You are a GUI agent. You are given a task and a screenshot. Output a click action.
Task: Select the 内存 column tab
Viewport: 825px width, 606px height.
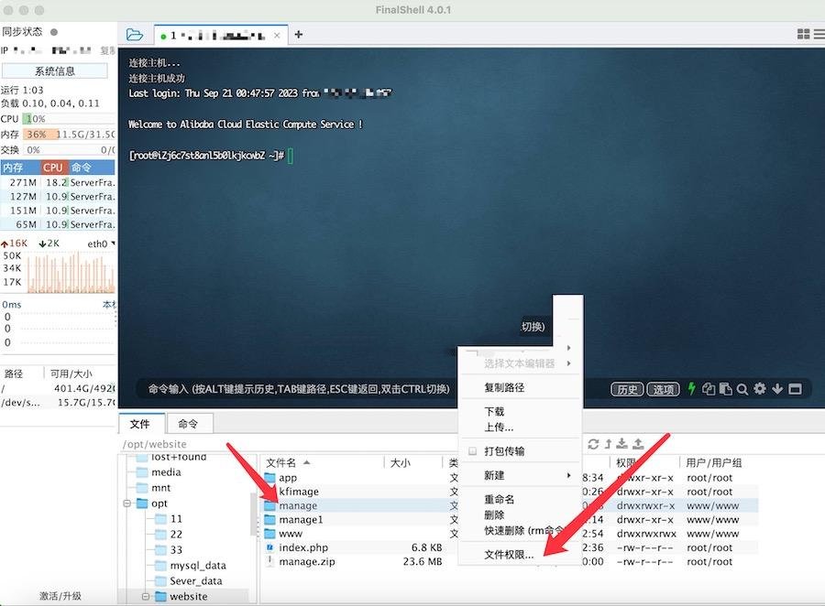pyautogui.click(x=20, y=168)
